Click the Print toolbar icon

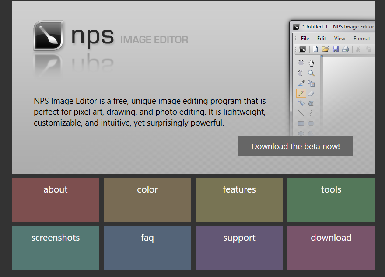click(x=345, y=49)
